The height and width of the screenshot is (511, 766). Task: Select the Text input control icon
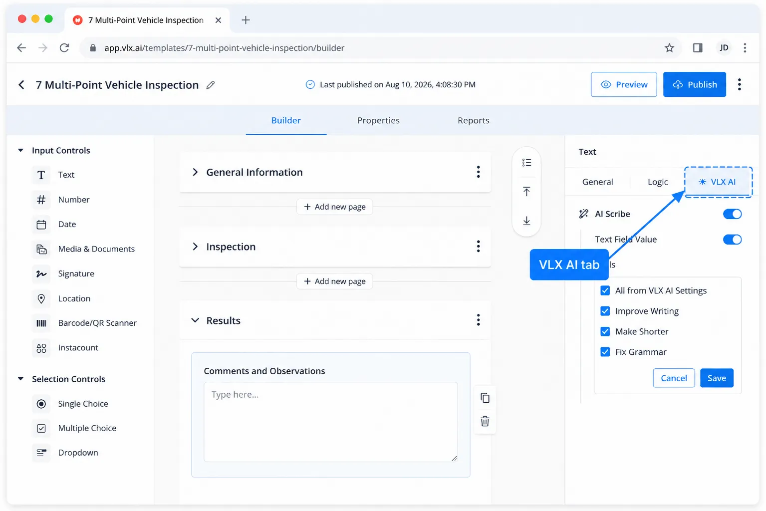(x=41, y=175)
